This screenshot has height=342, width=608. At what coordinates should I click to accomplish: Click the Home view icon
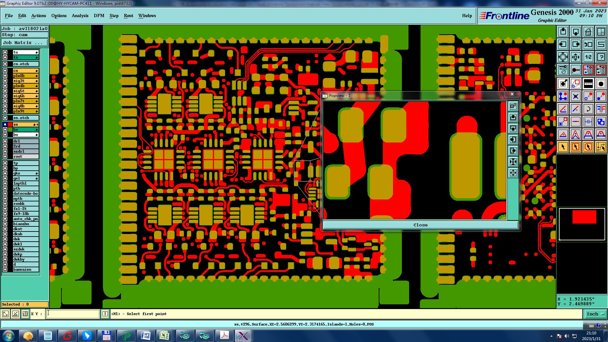pyautogui.click(x=588, y=32)
